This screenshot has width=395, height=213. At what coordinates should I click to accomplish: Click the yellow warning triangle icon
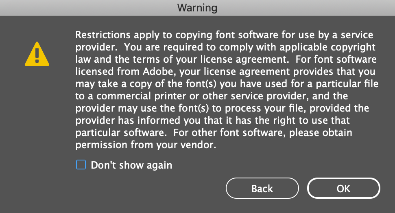(x=37, y=54)
